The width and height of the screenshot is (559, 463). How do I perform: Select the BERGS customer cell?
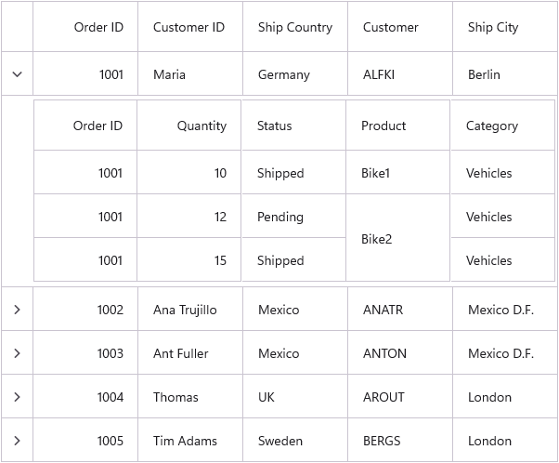[x=400, y=440]
